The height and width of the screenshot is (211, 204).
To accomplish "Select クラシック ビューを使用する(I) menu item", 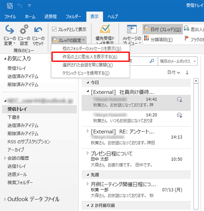I will tap(91, 73).
